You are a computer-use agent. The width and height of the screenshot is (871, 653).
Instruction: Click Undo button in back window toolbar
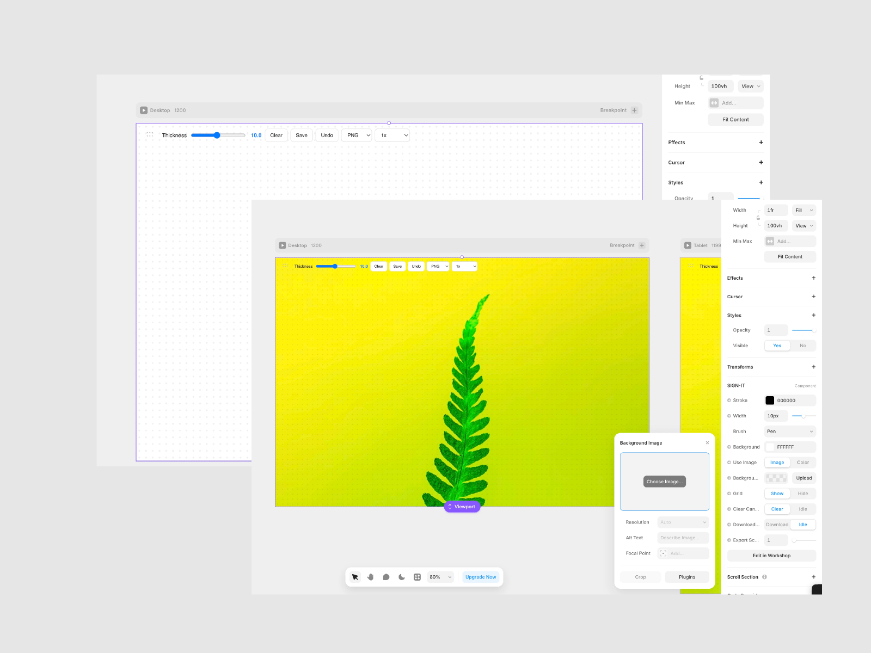327,135
